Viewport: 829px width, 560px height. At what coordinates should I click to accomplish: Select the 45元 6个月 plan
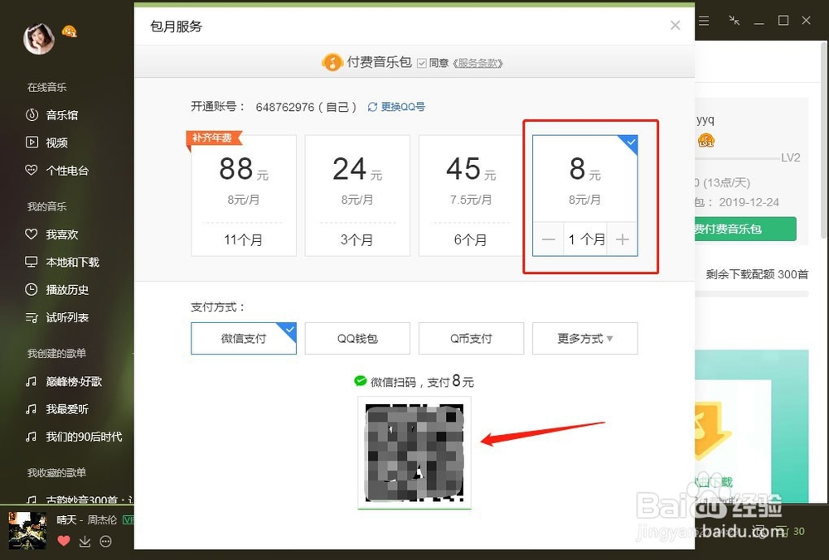pyautogui.click(x=471, y=196)
